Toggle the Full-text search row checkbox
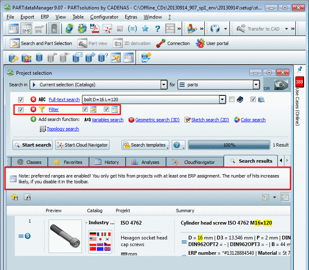This screenshot has height=270, width=309. [x=21, y=99]
